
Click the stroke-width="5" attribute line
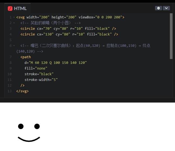[x=41, y=80]
